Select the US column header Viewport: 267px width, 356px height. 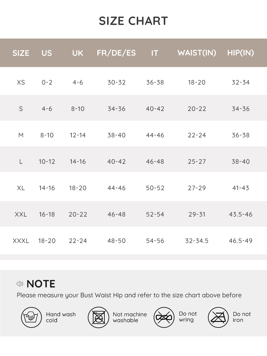[47, 53]
